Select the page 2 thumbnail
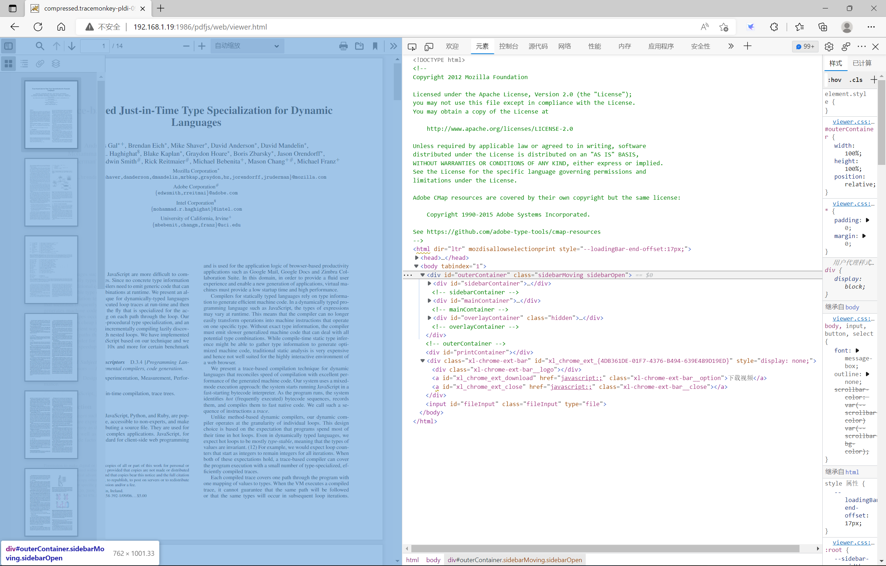Screen dimensions: 886x566 point(51,192)
